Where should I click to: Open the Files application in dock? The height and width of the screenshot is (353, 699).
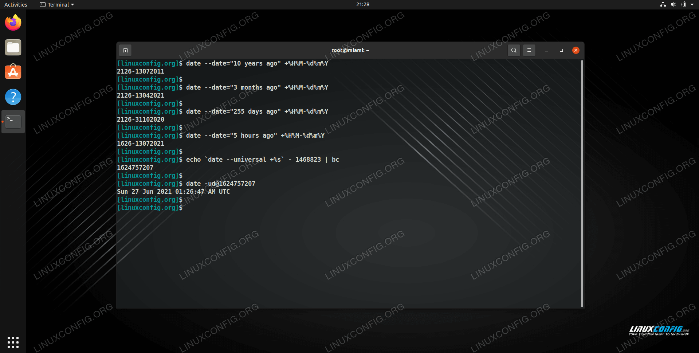tap(13, 47)
